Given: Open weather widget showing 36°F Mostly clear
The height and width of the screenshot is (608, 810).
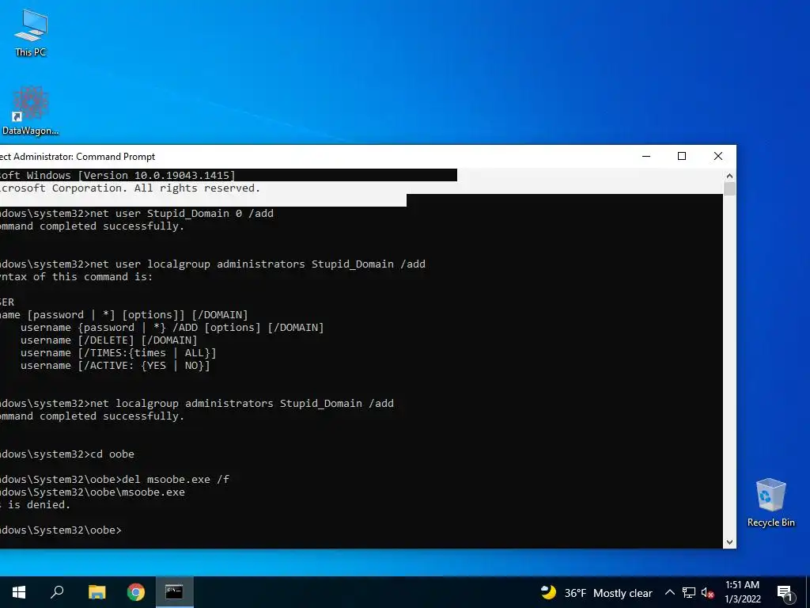Looking at the screenshot, I should click(596, 592).
